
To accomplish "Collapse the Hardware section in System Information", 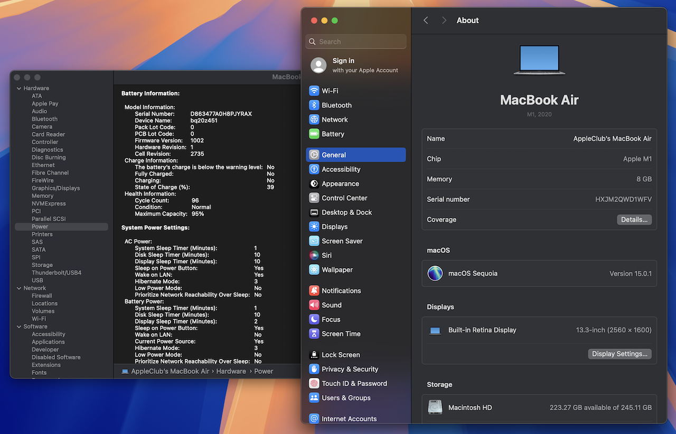I will 19,88.
